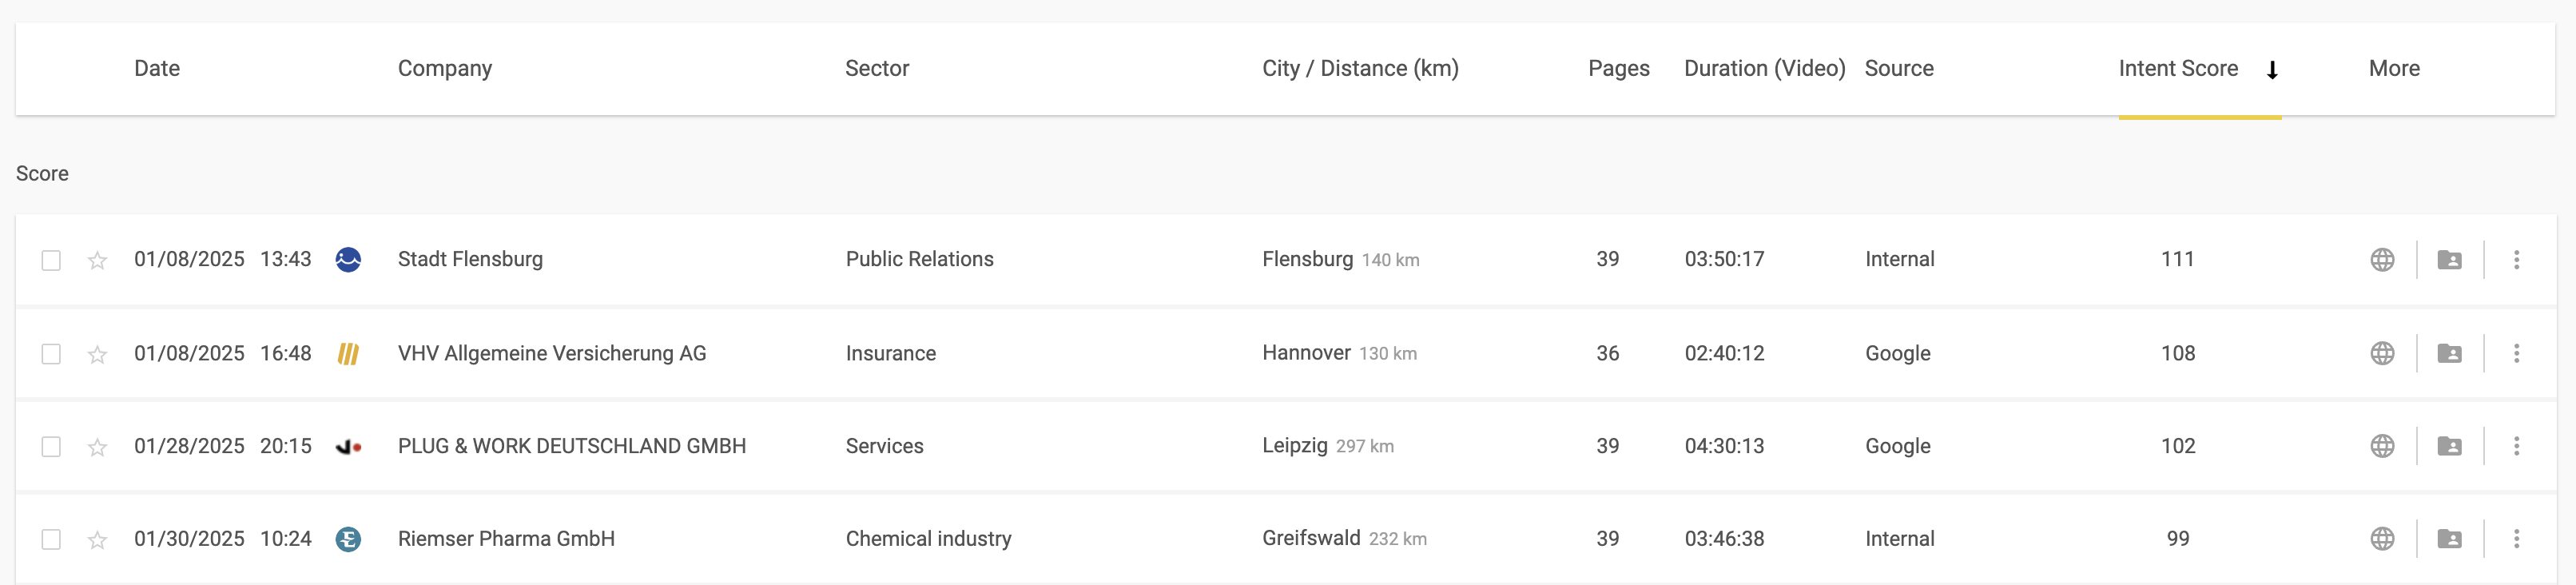Open Riemser Pharma GmbH company details

coord(506,539)
